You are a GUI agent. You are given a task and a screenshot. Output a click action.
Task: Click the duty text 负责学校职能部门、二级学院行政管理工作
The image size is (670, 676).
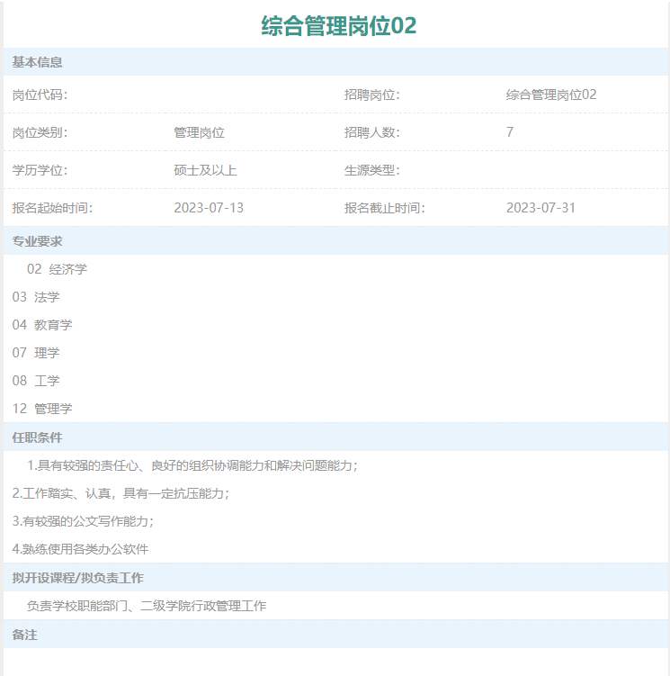[147, 606]
